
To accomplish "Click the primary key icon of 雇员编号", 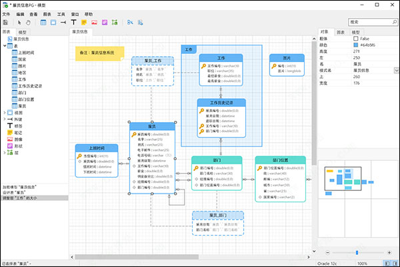I will (x=134, y=134).
